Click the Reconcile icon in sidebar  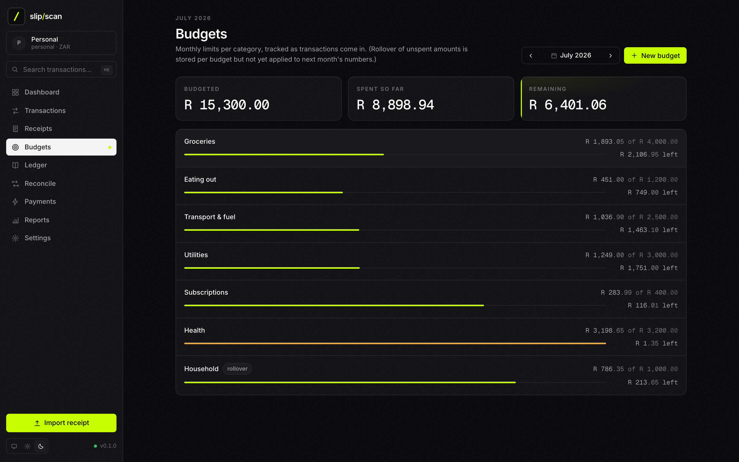click(15, 184)
